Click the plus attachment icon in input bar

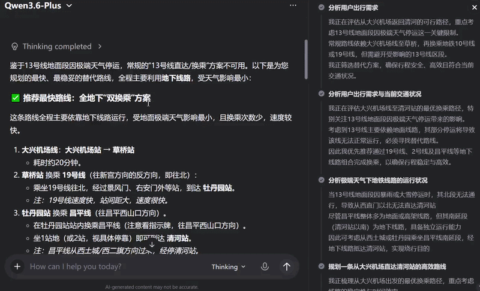click(17, 266)
